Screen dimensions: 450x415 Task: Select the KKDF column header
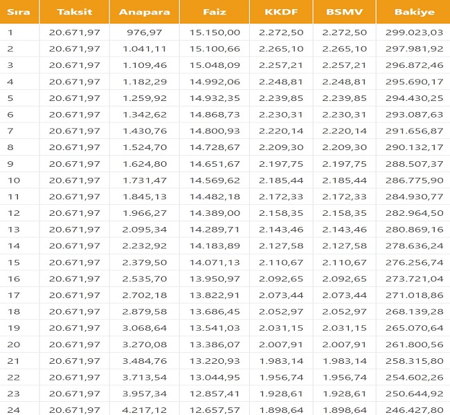(x=281, y=12)
